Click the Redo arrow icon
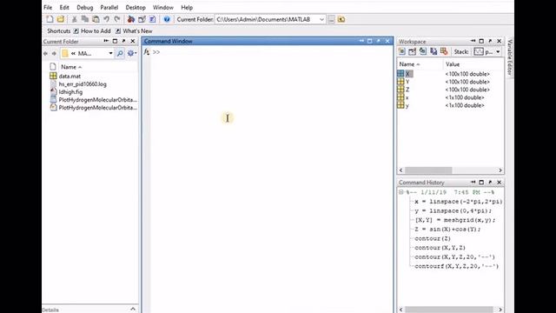Image resolution: width=556 pixels, height=313 pixels. click(117, 19)
